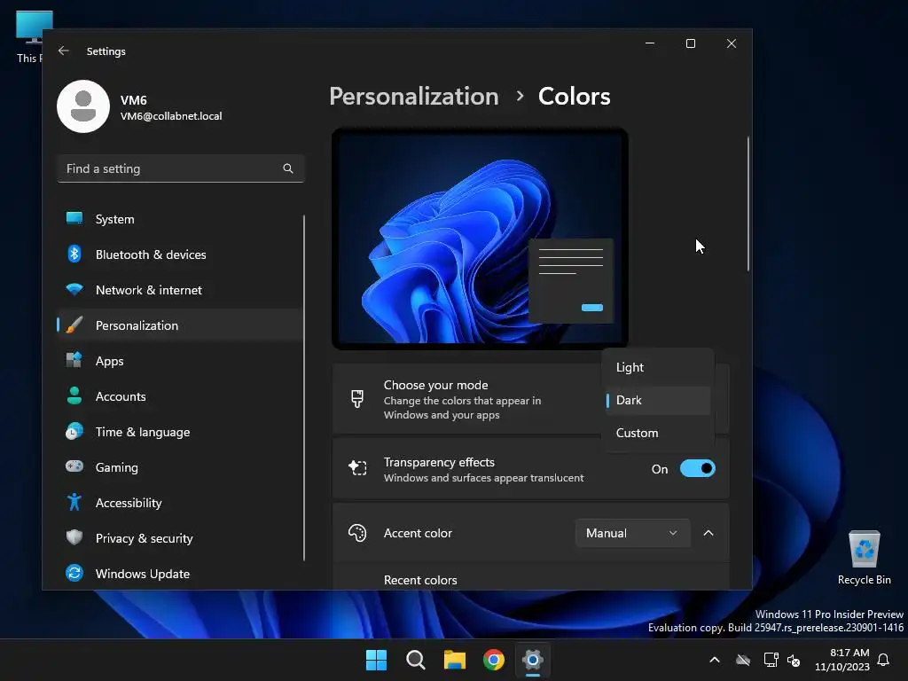908x681 pixels.
Task: Click the Transparency effects sparkle icon
Action: (357, 468)
